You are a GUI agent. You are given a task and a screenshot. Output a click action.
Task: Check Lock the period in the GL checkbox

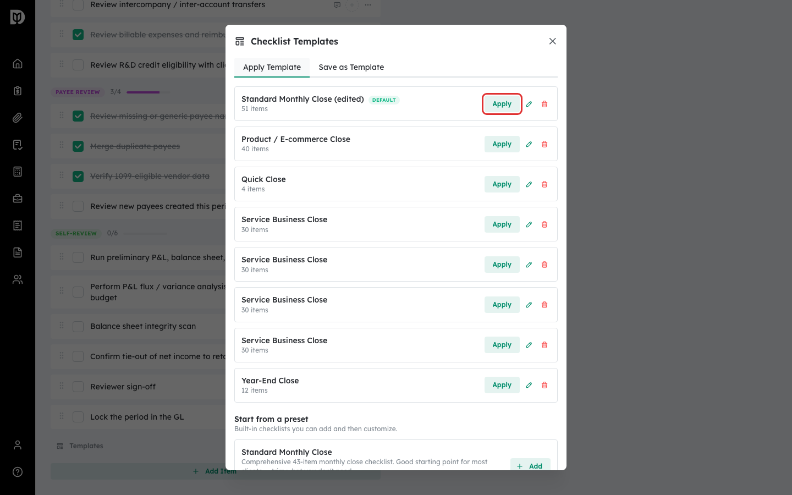point(78,417)
